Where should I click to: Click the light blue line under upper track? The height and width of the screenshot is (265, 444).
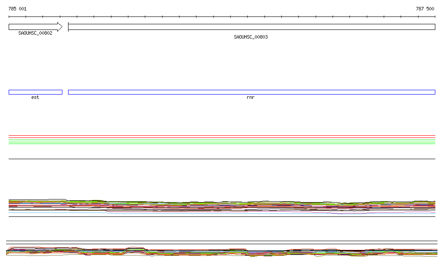pyautogui.click(x=221, y=213)
